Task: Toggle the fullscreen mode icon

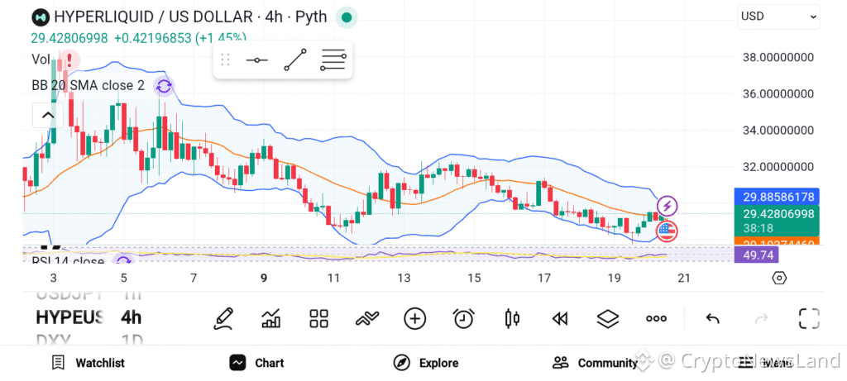Action: (x=809, y=318)
